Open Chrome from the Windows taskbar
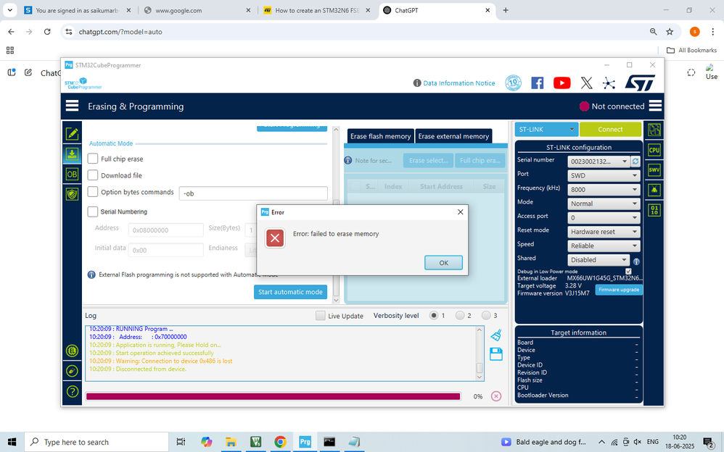Image resolution: width=724 pixels, height=452 pixels. 280,442
